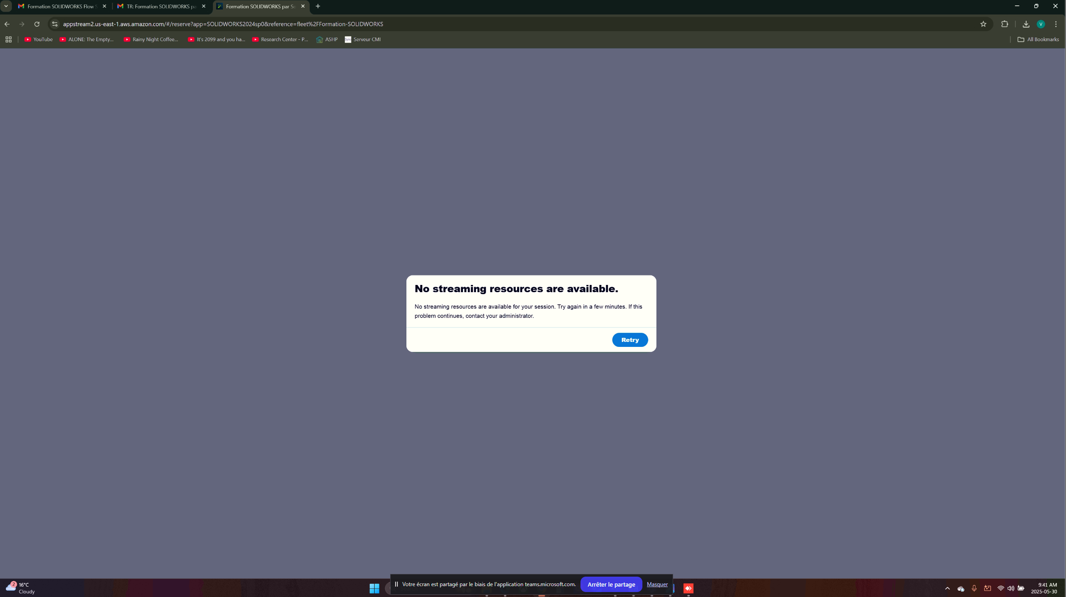Open the Apps grid in bookmarks bar
Image resolution: width=1066 pixels, height=597 pixels.
tap(9, 39)
